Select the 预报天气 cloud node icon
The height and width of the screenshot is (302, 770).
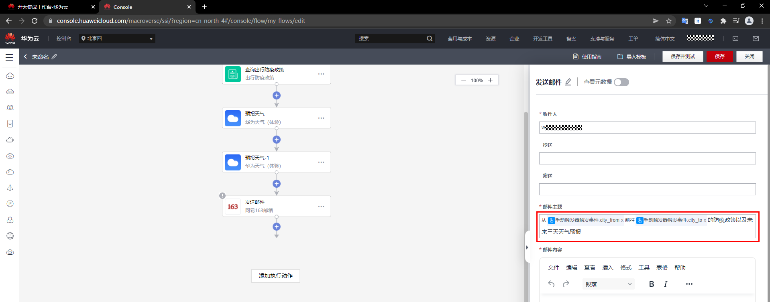[x=233, y=118]
